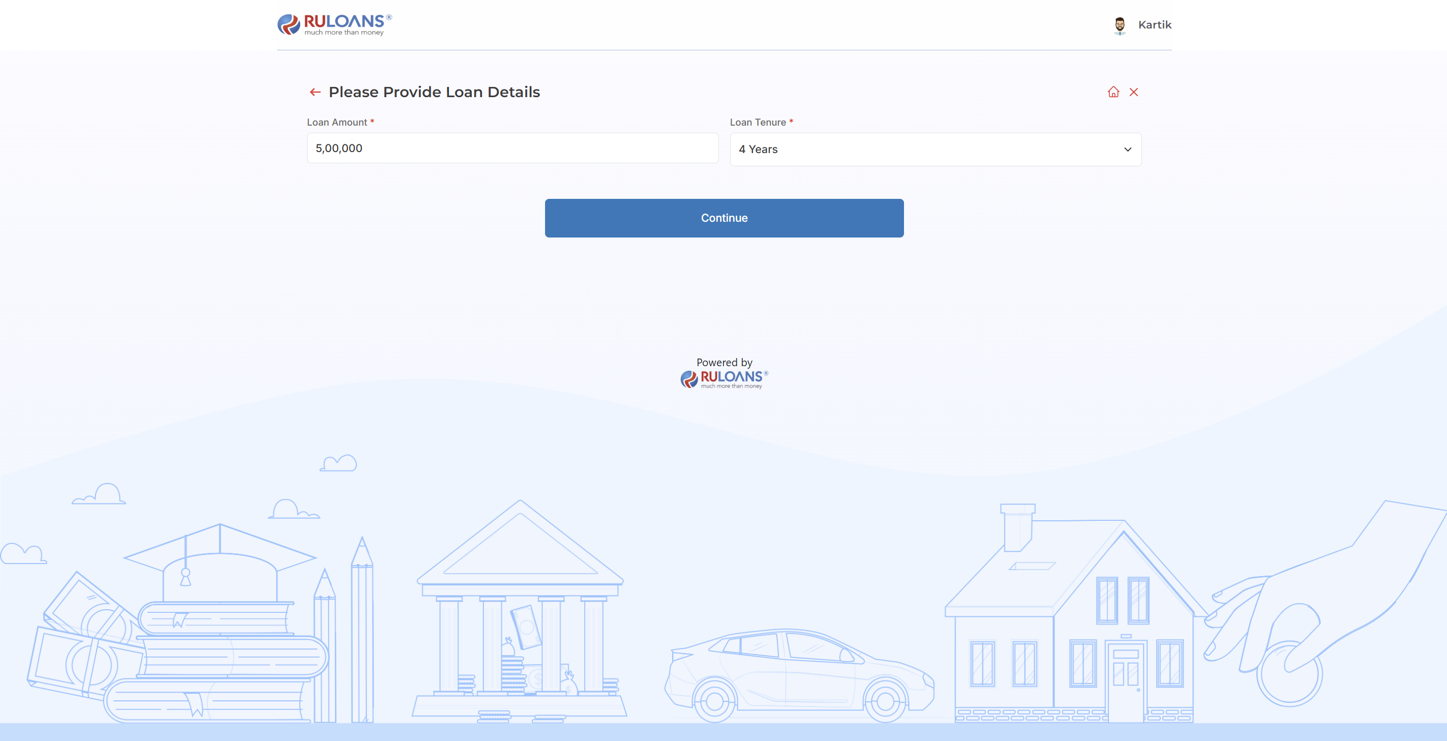Expand tenure options with the chevron arrow
The image size is (1447, 741).
(x=1127, y=150)
